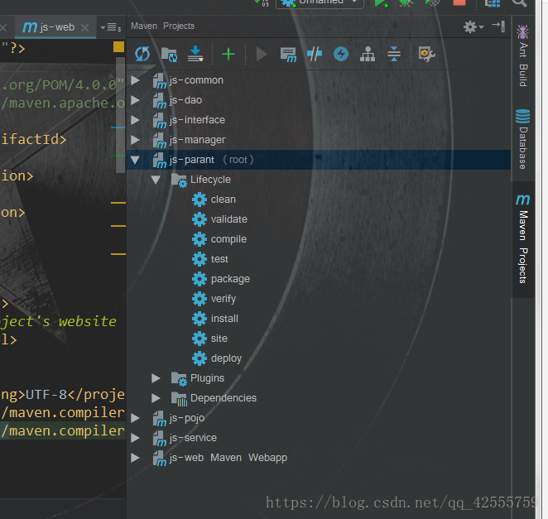Expand the Plugins node
Screen dimensions: 548x519
(x=156, y=378)
